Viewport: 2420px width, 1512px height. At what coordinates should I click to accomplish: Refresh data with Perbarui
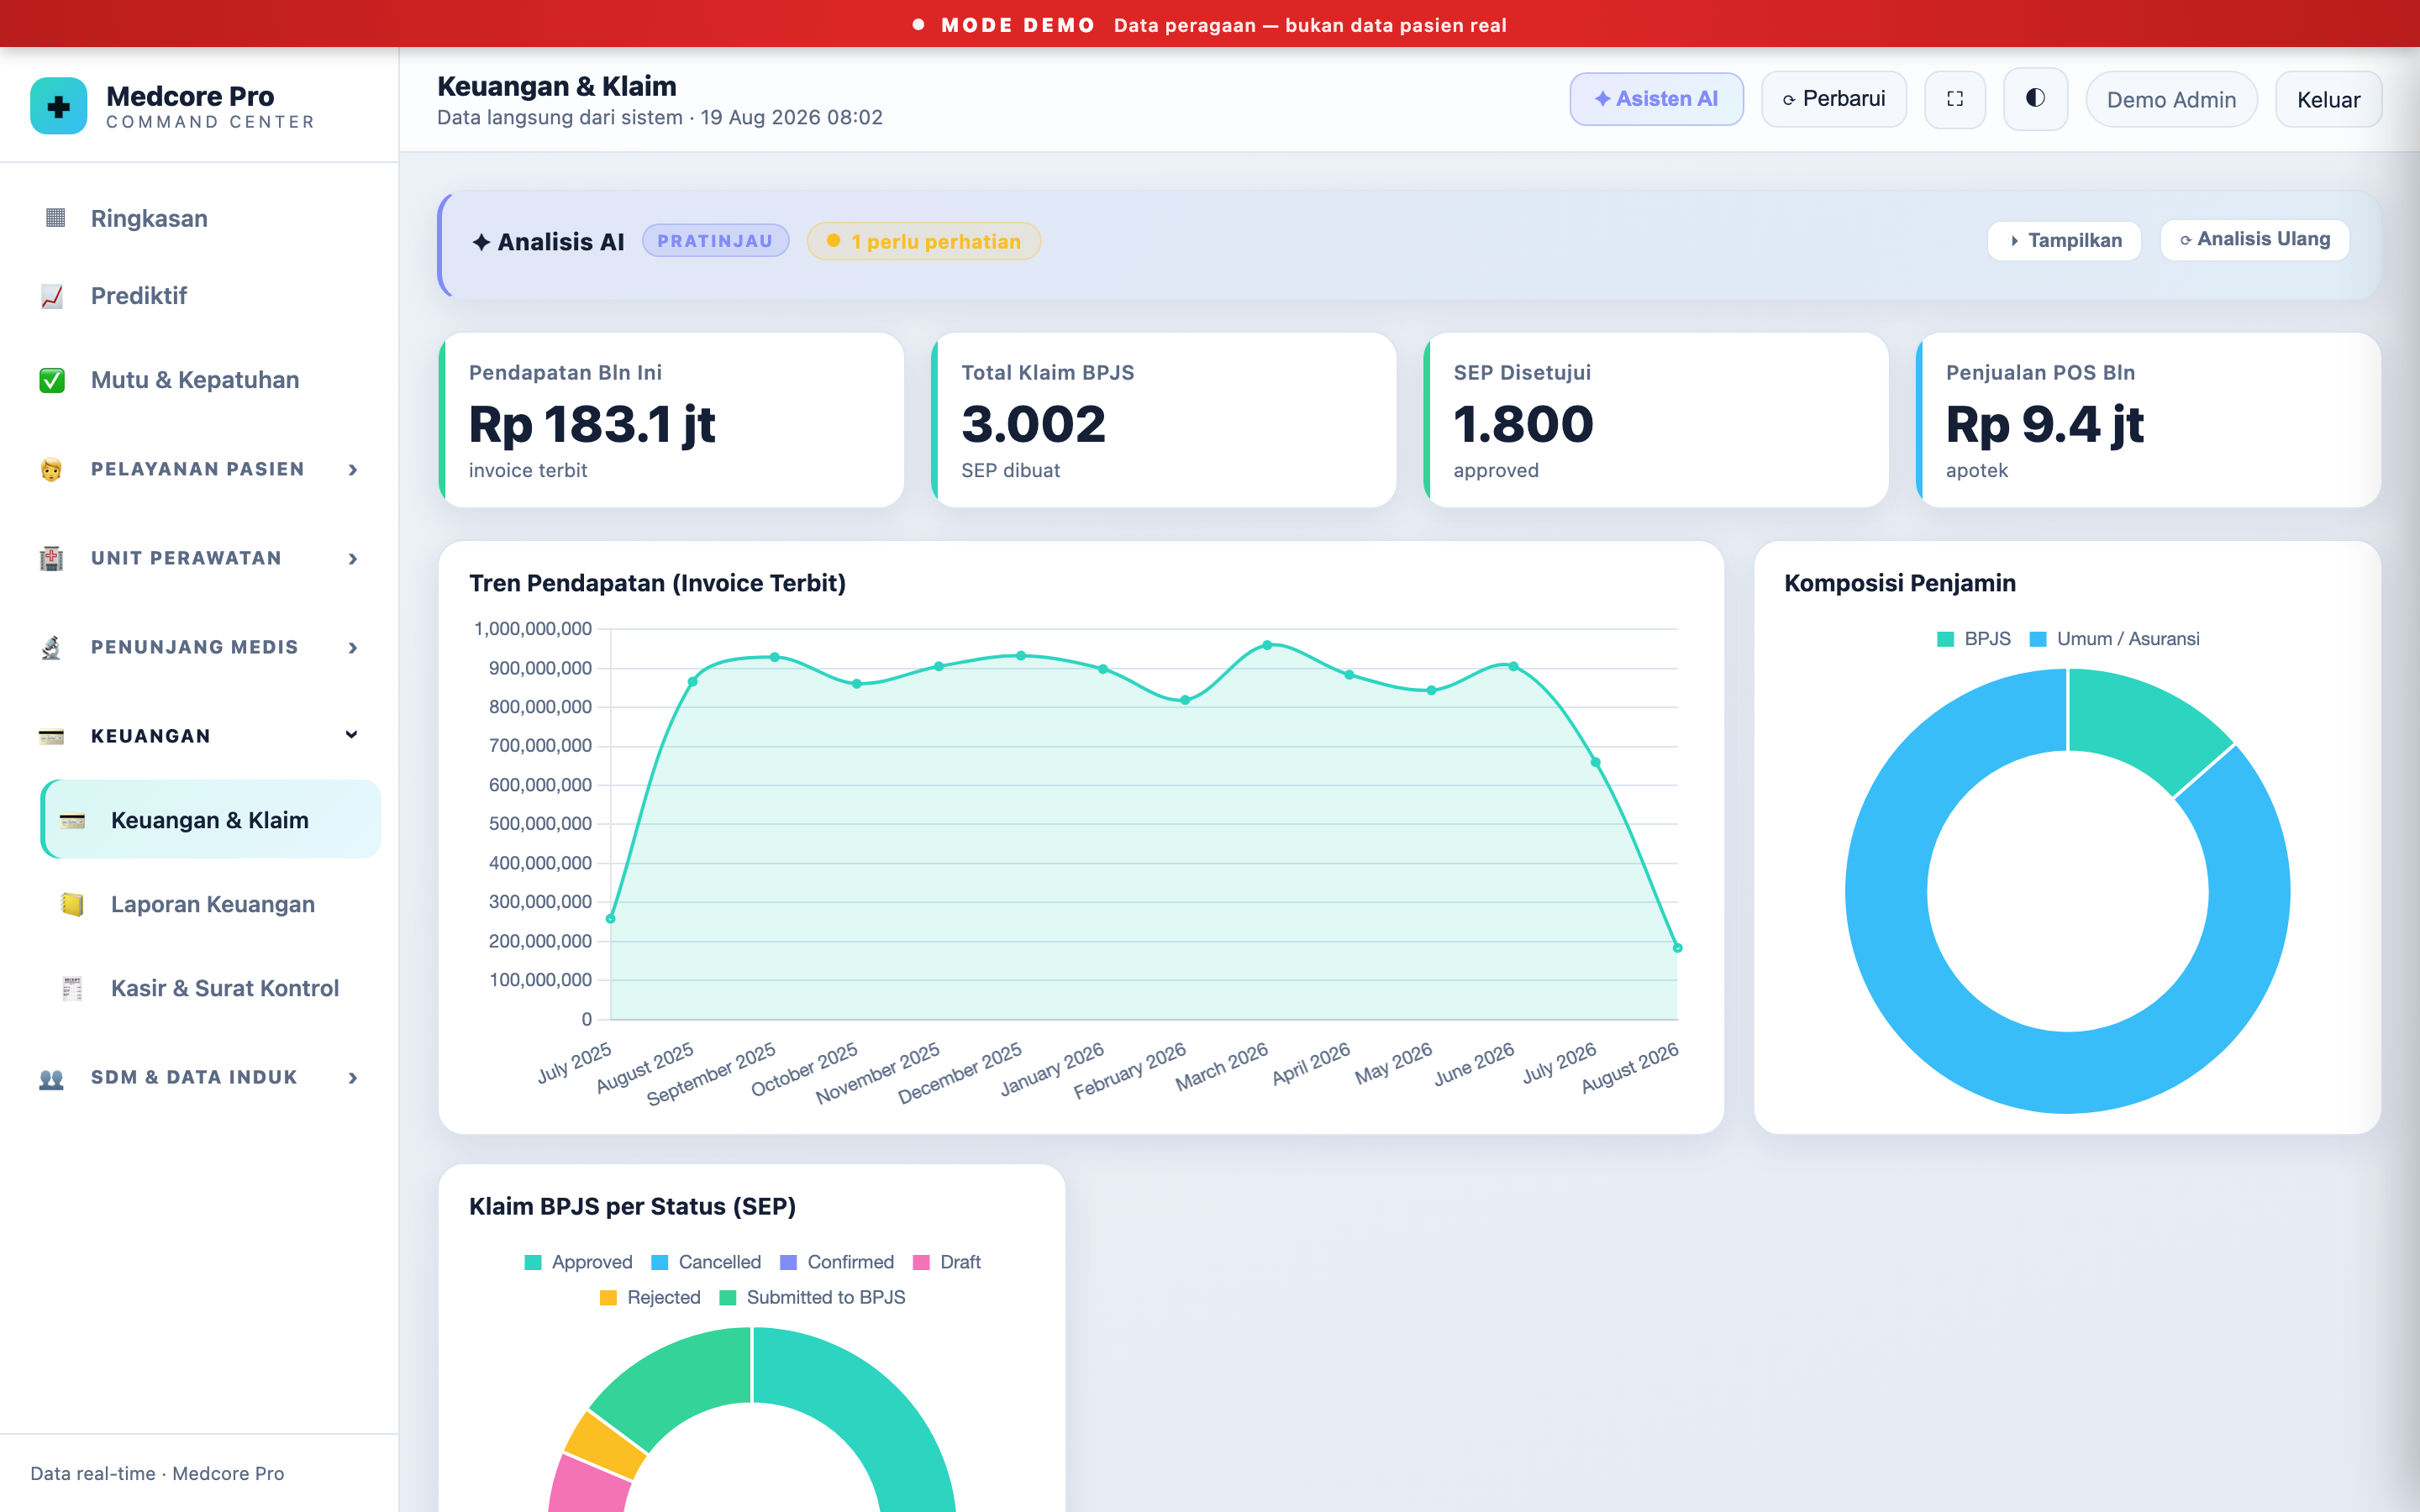click(1834, 99)
